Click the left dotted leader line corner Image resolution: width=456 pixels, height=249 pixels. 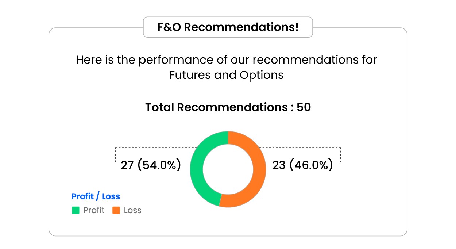tap(116, 148)
